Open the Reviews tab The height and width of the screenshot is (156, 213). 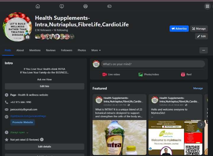51,50
